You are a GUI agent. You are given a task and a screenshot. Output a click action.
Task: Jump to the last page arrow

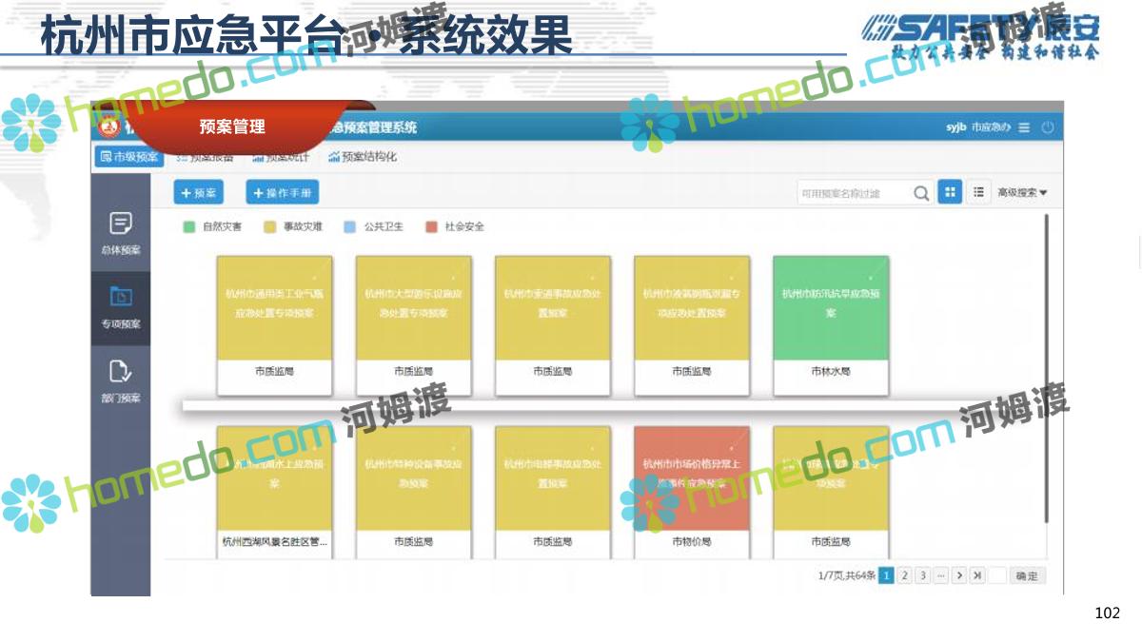click(x=977, y=575)
